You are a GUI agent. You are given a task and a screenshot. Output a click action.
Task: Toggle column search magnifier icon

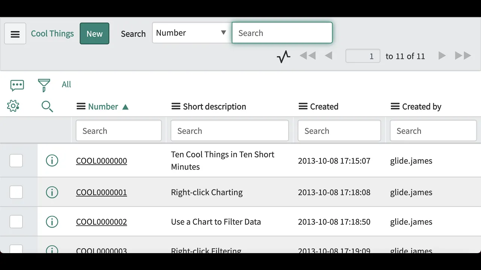[x=47, y=106]
